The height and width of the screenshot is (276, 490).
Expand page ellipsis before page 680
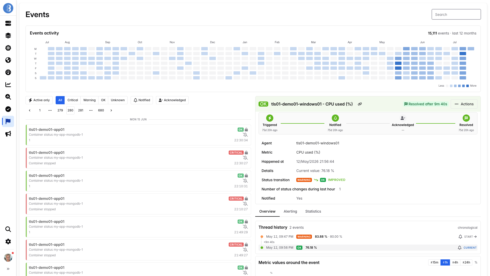pyautogui.click(x=91, y=110)
